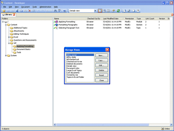Open the View menu
Viewport: 174px width, 131px height.
click(17, 7)
